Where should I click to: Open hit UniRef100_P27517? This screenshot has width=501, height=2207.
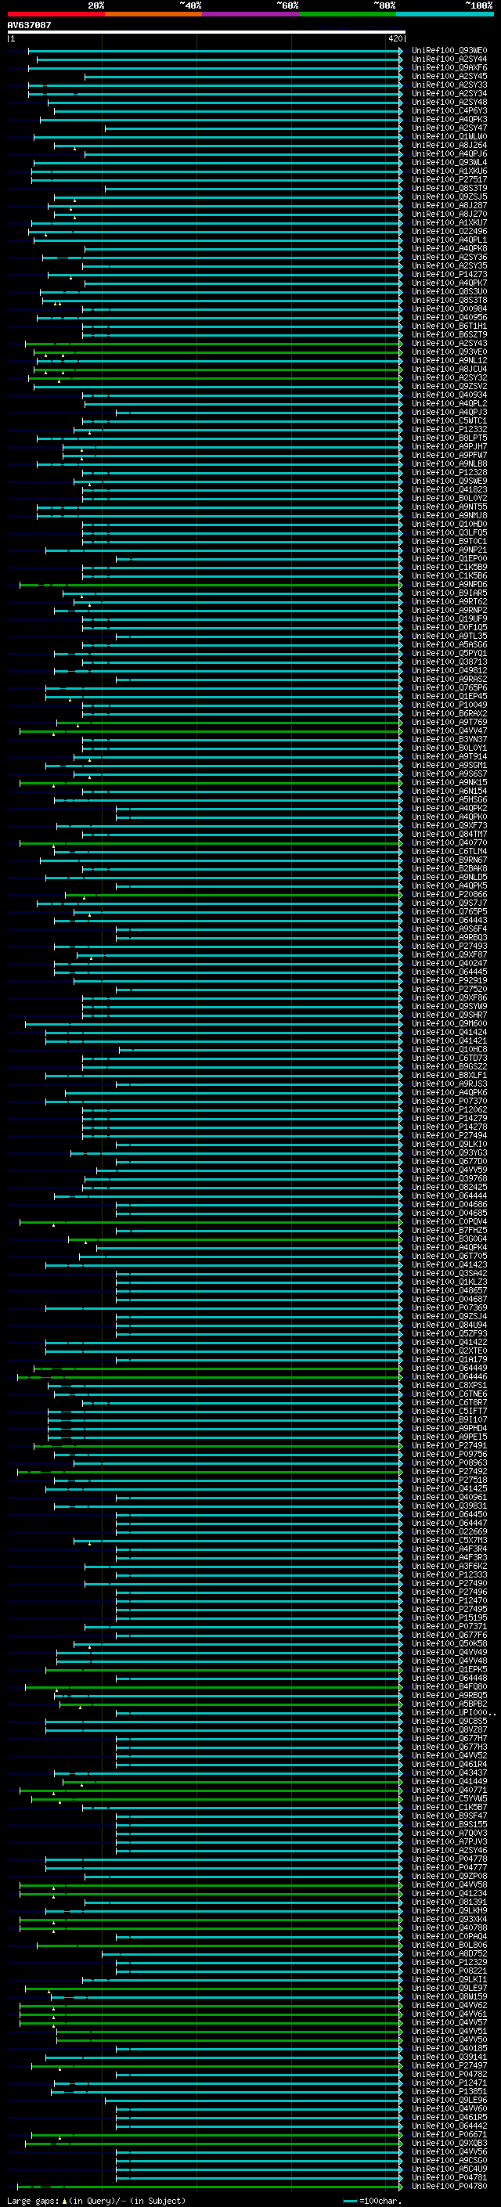[x=449, y=180]
